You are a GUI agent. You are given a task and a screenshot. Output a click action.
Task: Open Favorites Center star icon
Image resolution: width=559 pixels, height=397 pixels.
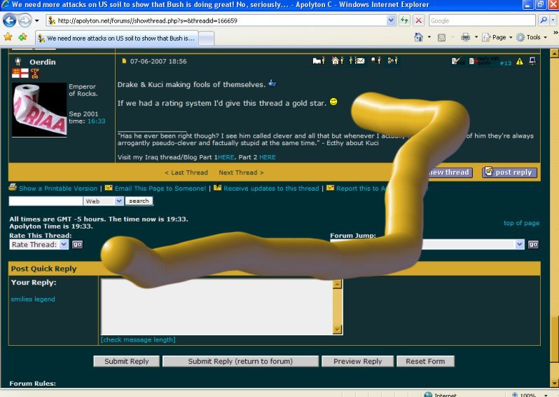(8, 37)
